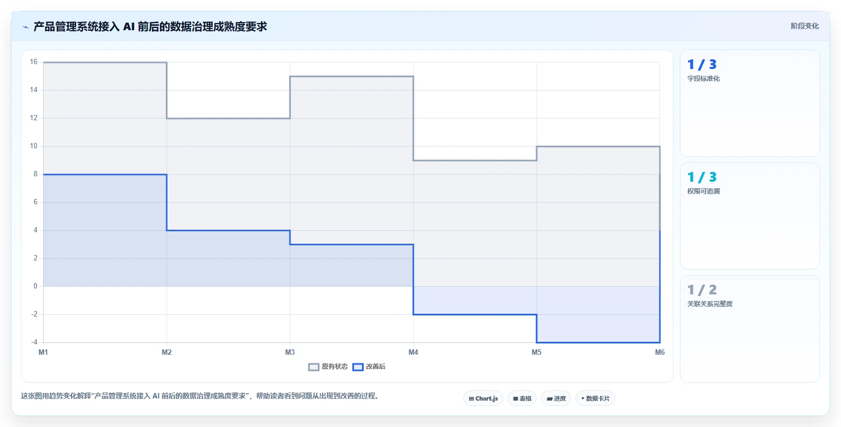Screen dimensions: 841x427
Task: Click the -4 y-axis tick label
Action: click(x=34, y=342)
